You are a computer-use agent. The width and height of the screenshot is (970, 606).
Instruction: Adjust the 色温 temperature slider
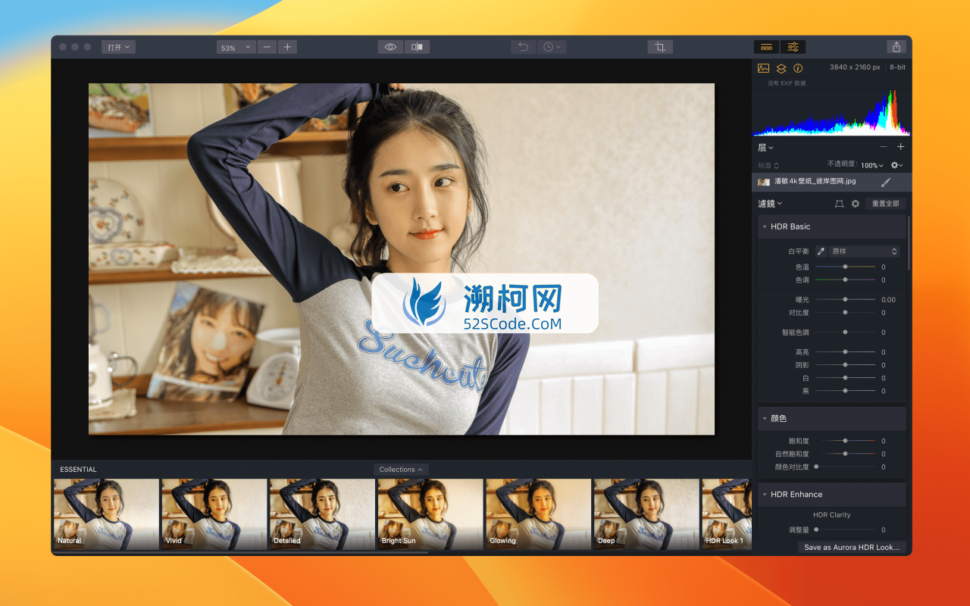click(845, 267)
